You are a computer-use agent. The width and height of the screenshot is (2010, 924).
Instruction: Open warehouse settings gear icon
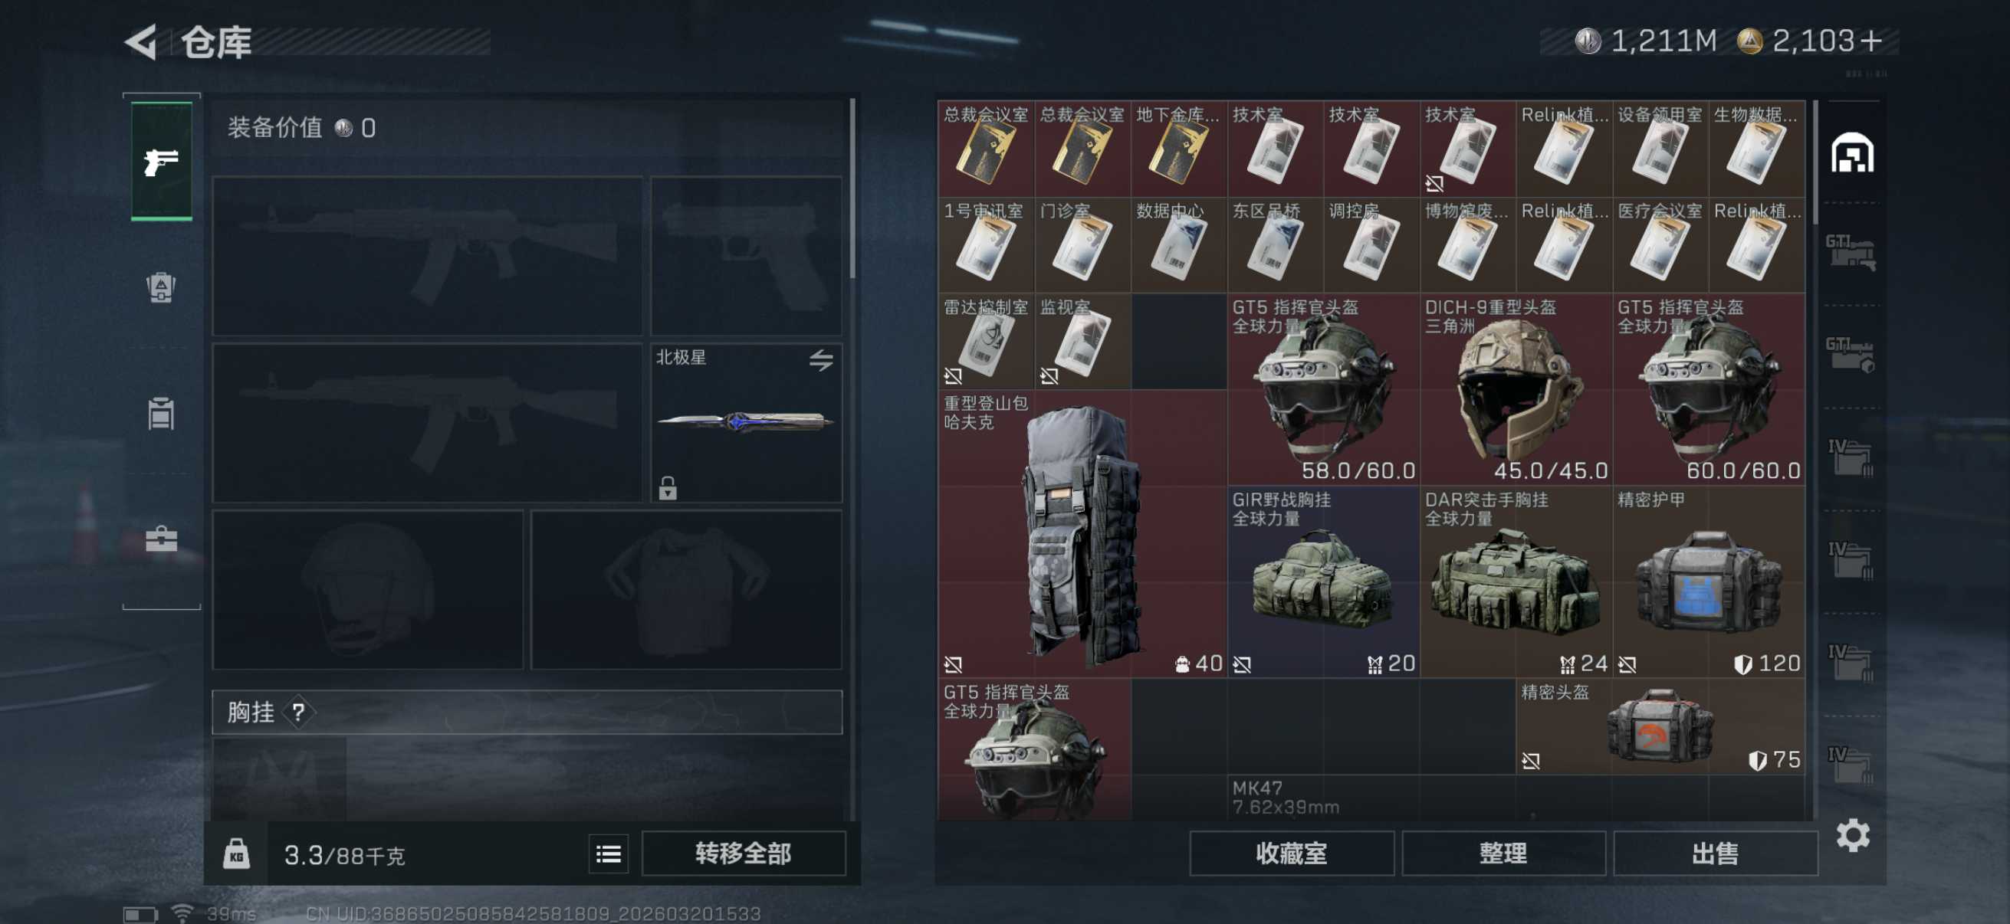tap(1852, 836)
